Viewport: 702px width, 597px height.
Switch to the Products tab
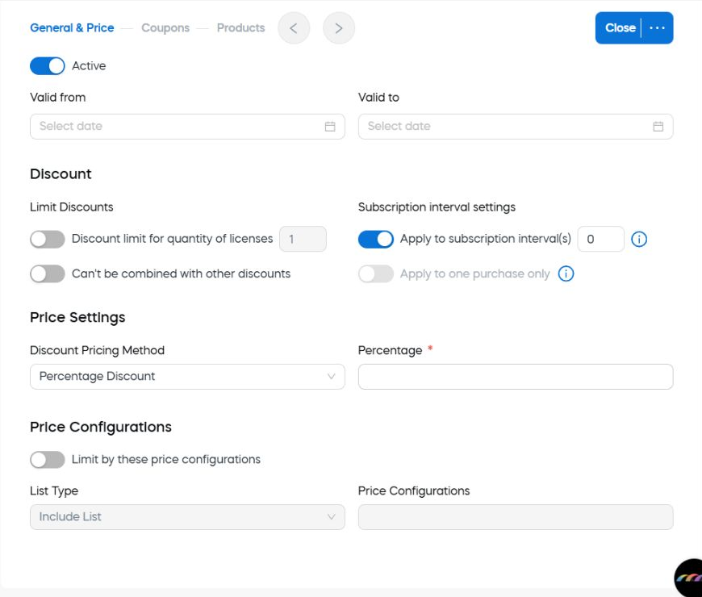(x=241, y=27)
